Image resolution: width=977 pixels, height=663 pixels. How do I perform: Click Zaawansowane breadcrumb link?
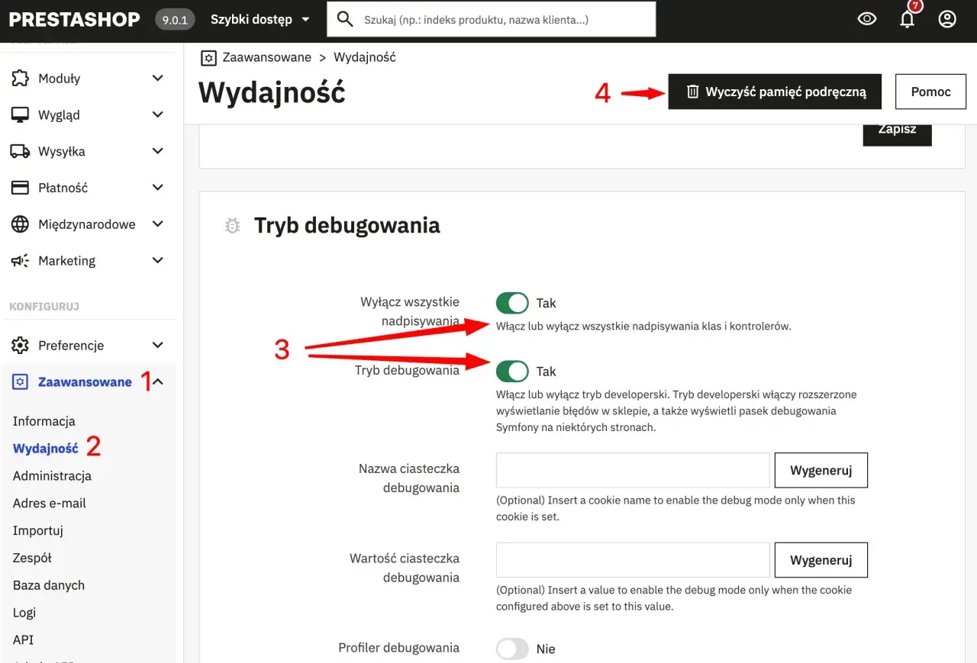click(x=266, y=57)
